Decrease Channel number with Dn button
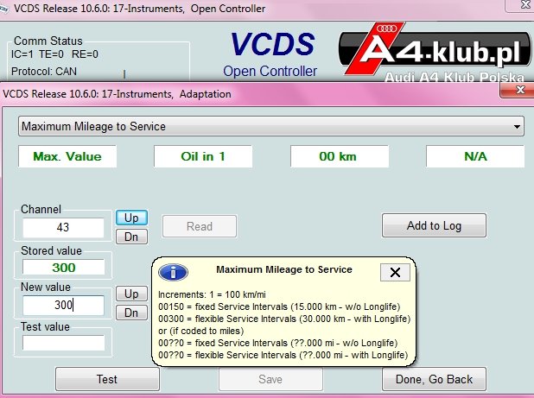 coord(131,237)
